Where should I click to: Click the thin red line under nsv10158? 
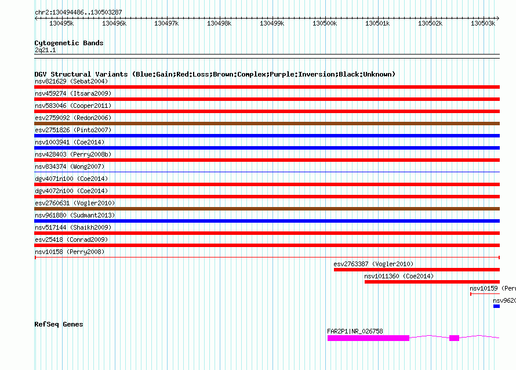(267, 257)
